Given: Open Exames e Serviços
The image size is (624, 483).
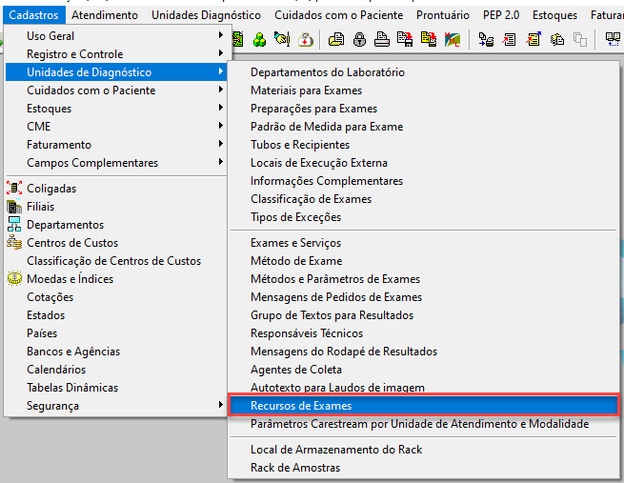Looking at the screenshot, I should coord(424,243).
